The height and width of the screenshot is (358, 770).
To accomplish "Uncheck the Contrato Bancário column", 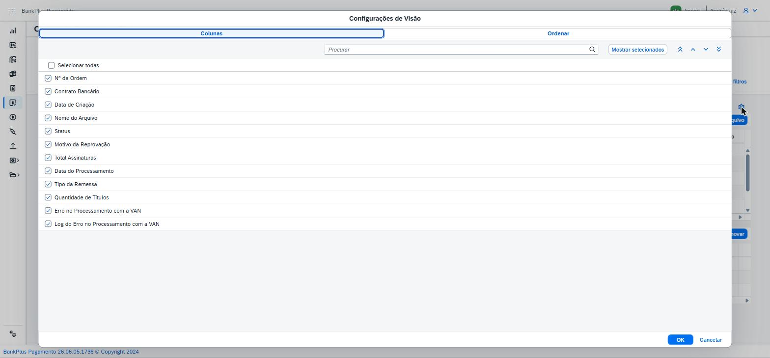I will 48,91.
